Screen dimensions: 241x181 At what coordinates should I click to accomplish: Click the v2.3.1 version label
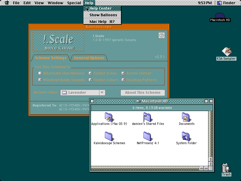click(x=160, y=57)
